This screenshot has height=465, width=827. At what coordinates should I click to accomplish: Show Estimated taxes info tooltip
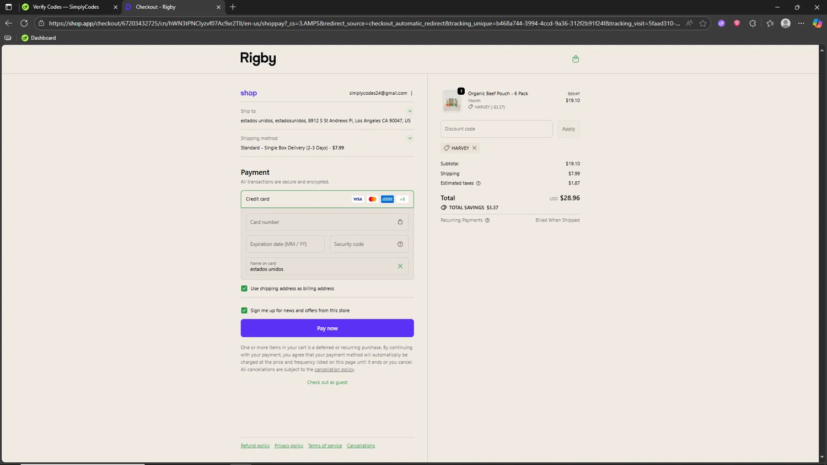[479, 183]
